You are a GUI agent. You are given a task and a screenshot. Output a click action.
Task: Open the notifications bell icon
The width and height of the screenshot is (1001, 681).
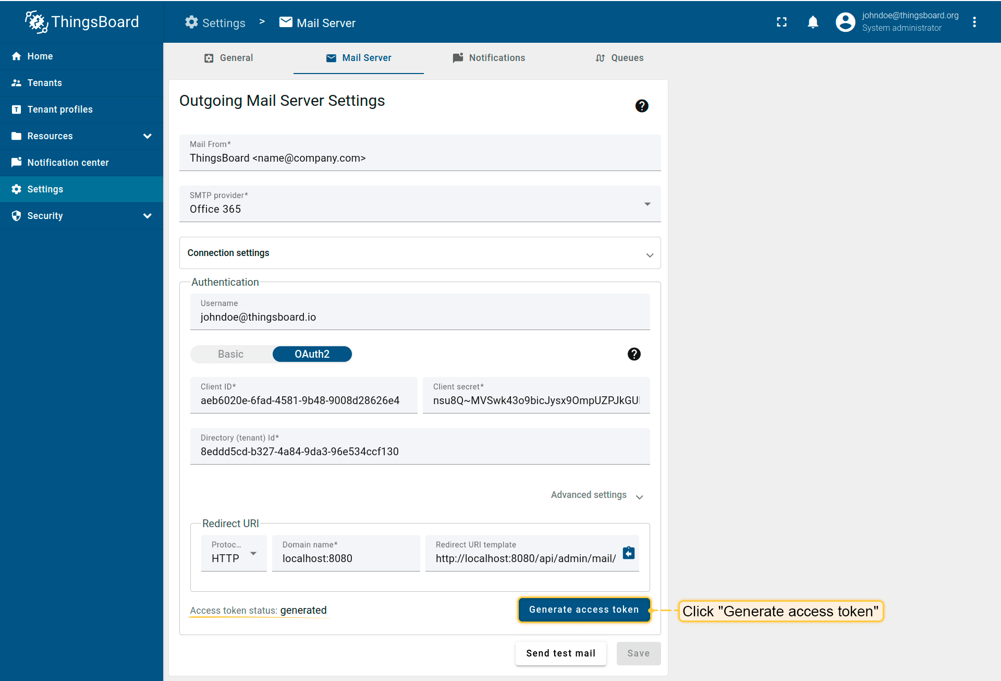click(x=813, y=22)
